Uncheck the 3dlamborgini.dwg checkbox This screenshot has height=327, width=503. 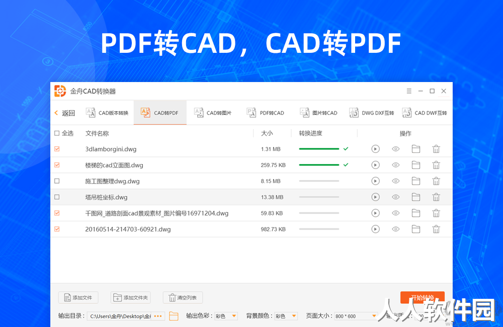coord(57,149)
